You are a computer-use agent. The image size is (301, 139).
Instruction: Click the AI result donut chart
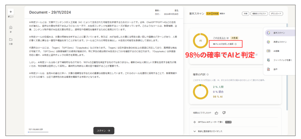(200, 40)
